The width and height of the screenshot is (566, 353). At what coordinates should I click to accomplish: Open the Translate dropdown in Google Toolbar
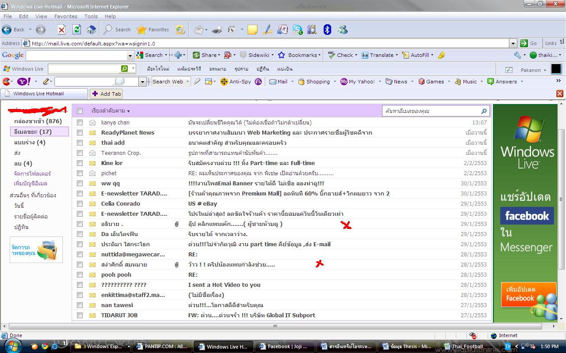click(x=397, y=55)
